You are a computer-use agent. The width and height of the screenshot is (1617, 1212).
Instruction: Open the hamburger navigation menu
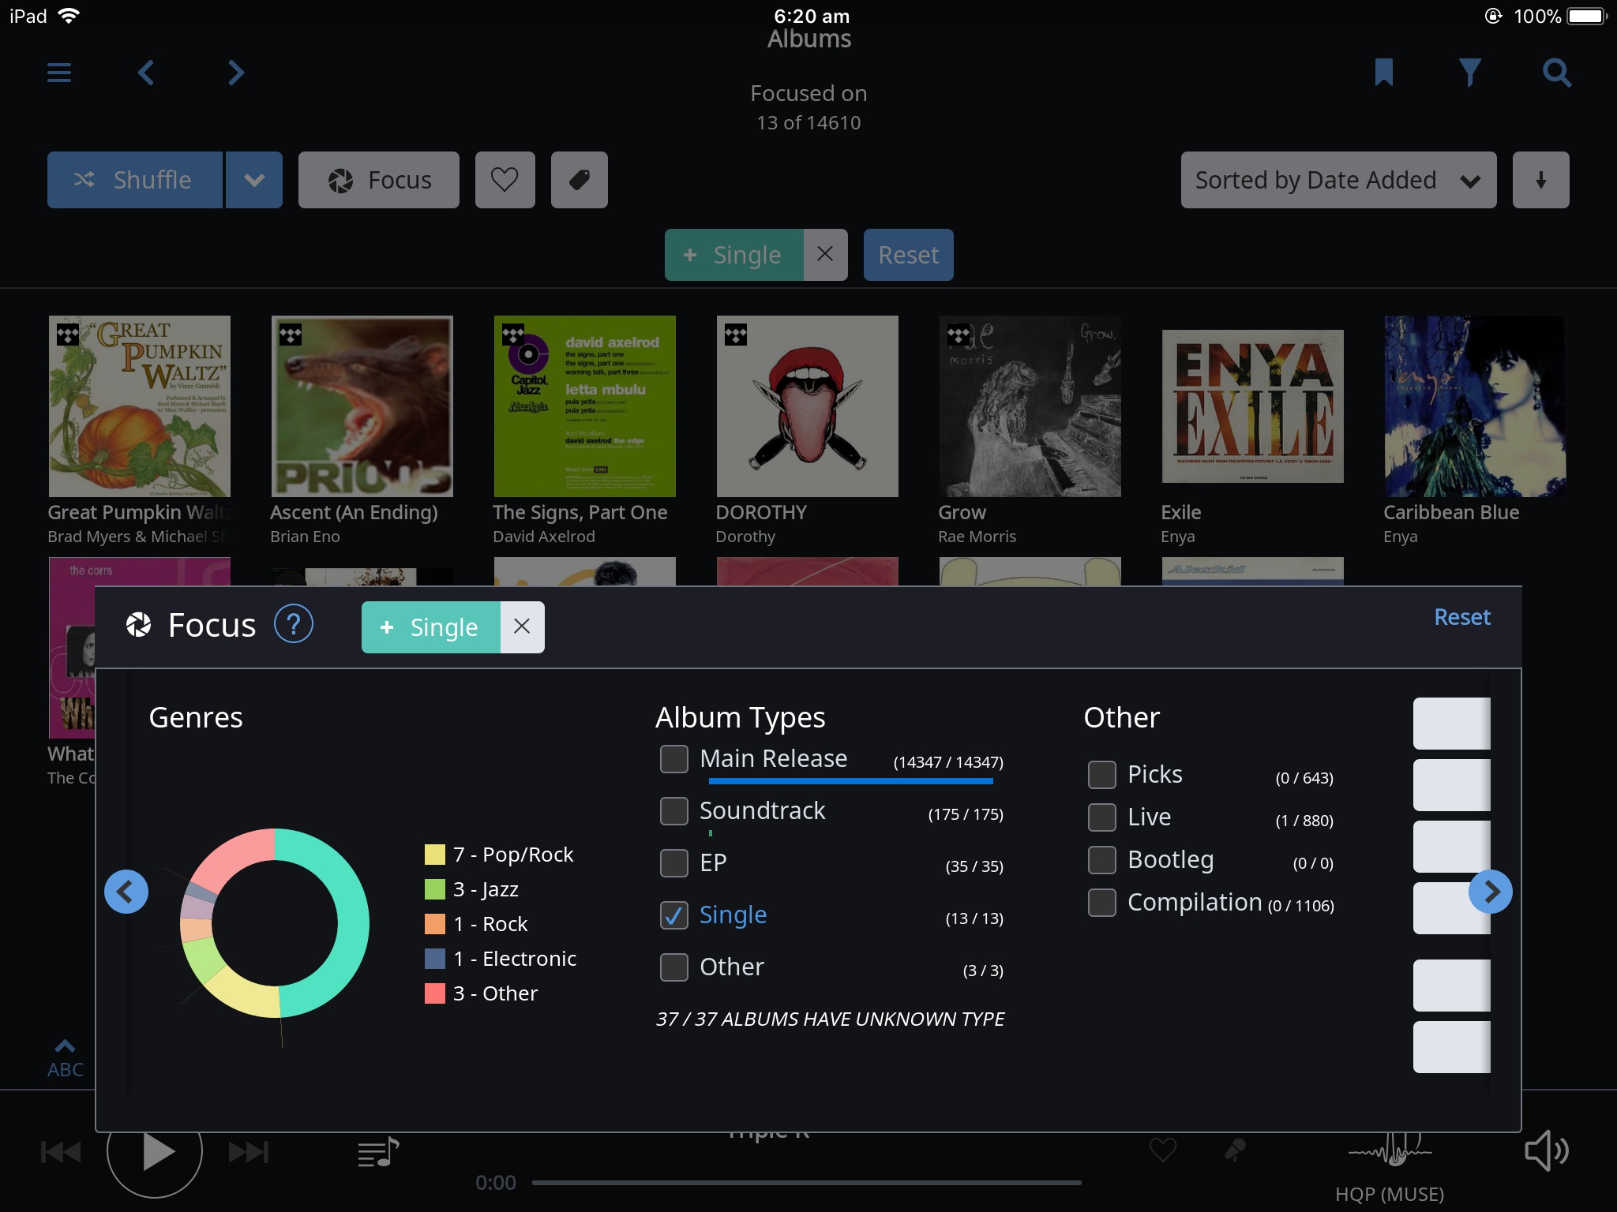(59, 73)
